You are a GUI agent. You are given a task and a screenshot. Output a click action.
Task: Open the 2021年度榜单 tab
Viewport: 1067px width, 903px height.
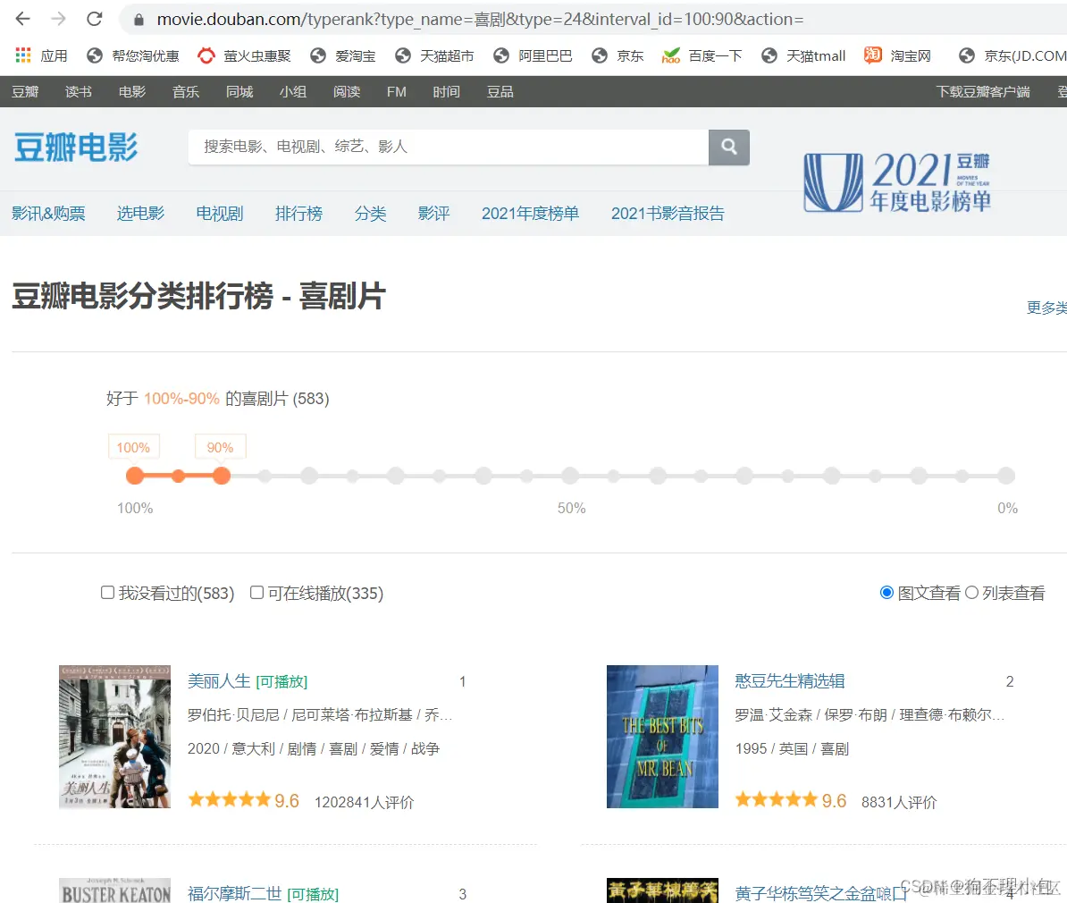[530, 213]
